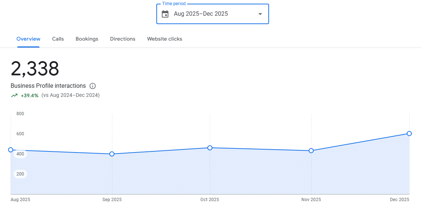Click the Oct 2025 x-axis label
Screen dimensions: 421x215
[210, 200]
